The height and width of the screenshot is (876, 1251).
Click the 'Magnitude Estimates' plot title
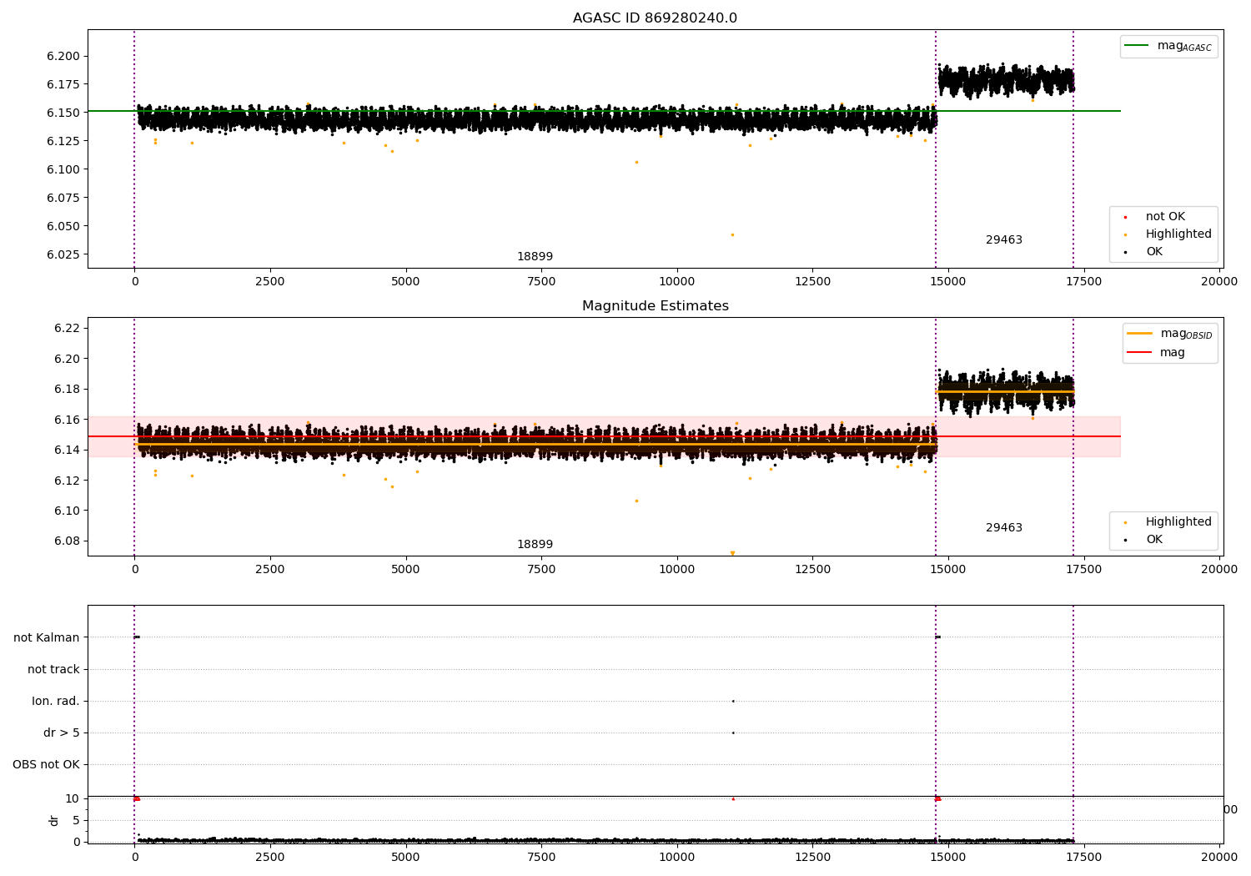pos(655,306)
